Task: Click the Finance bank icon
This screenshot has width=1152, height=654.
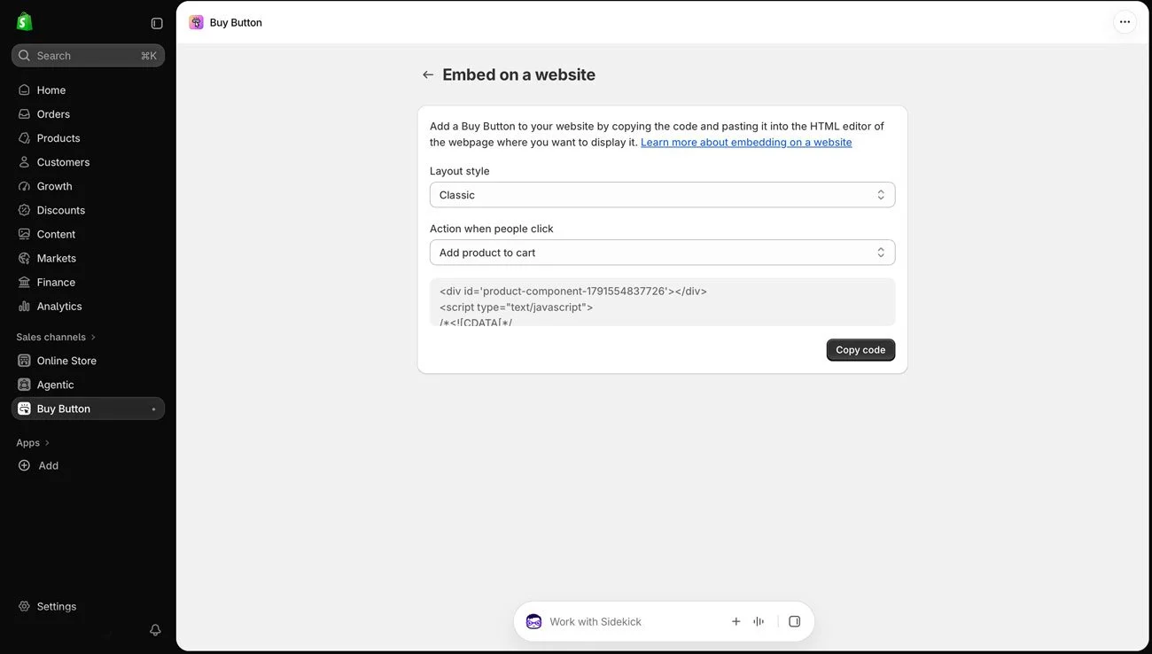Action: (x=24, y=282)
